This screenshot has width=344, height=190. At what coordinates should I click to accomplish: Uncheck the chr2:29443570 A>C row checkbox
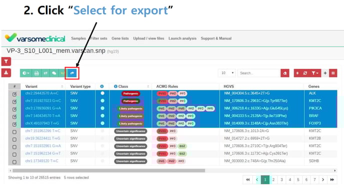click(14, 94)
